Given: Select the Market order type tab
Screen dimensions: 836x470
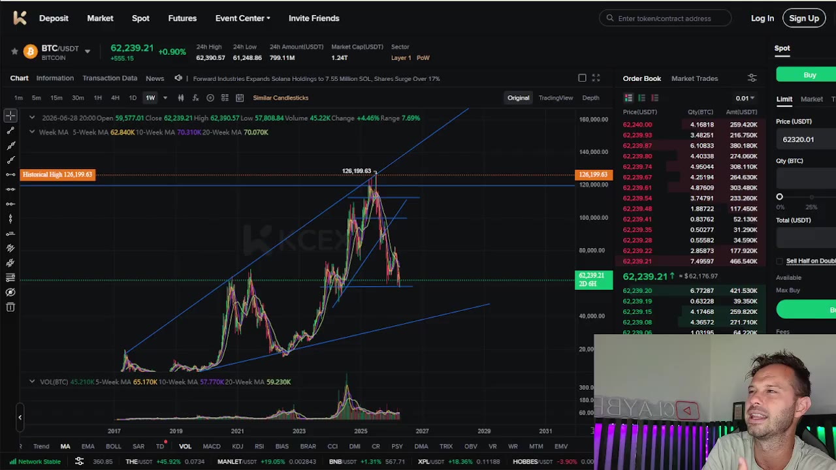Looking at the screenshot, I should 812,99.
